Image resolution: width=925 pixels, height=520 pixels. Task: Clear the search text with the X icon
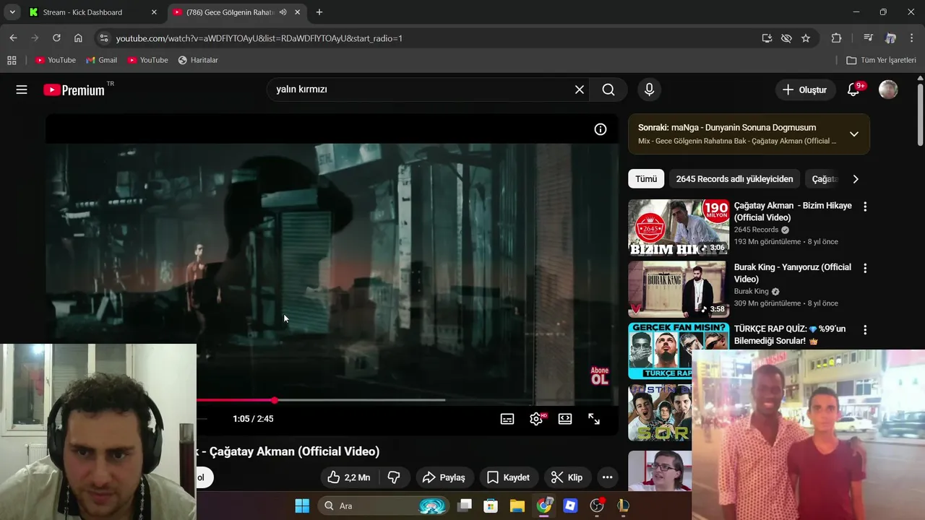click(580, 90)
